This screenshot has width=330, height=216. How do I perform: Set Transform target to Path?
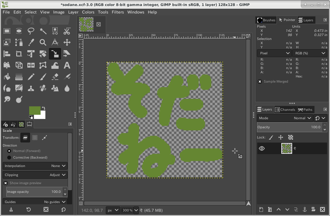click(44, 138)
